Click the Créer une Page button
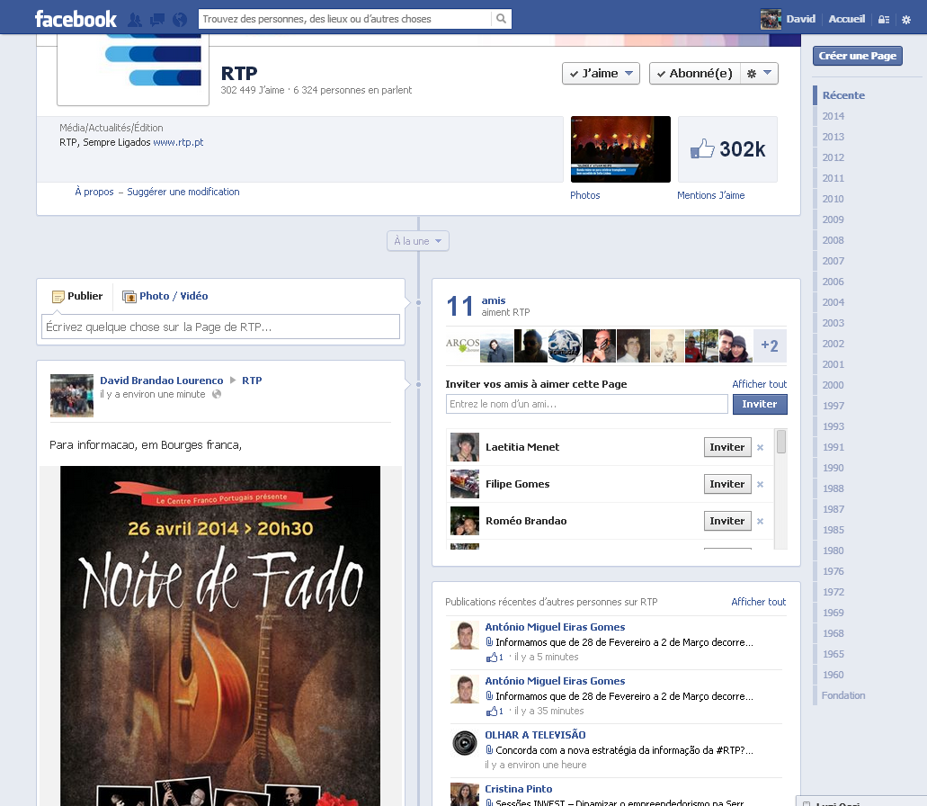The image size is (927, 806). tap(857, 56)
